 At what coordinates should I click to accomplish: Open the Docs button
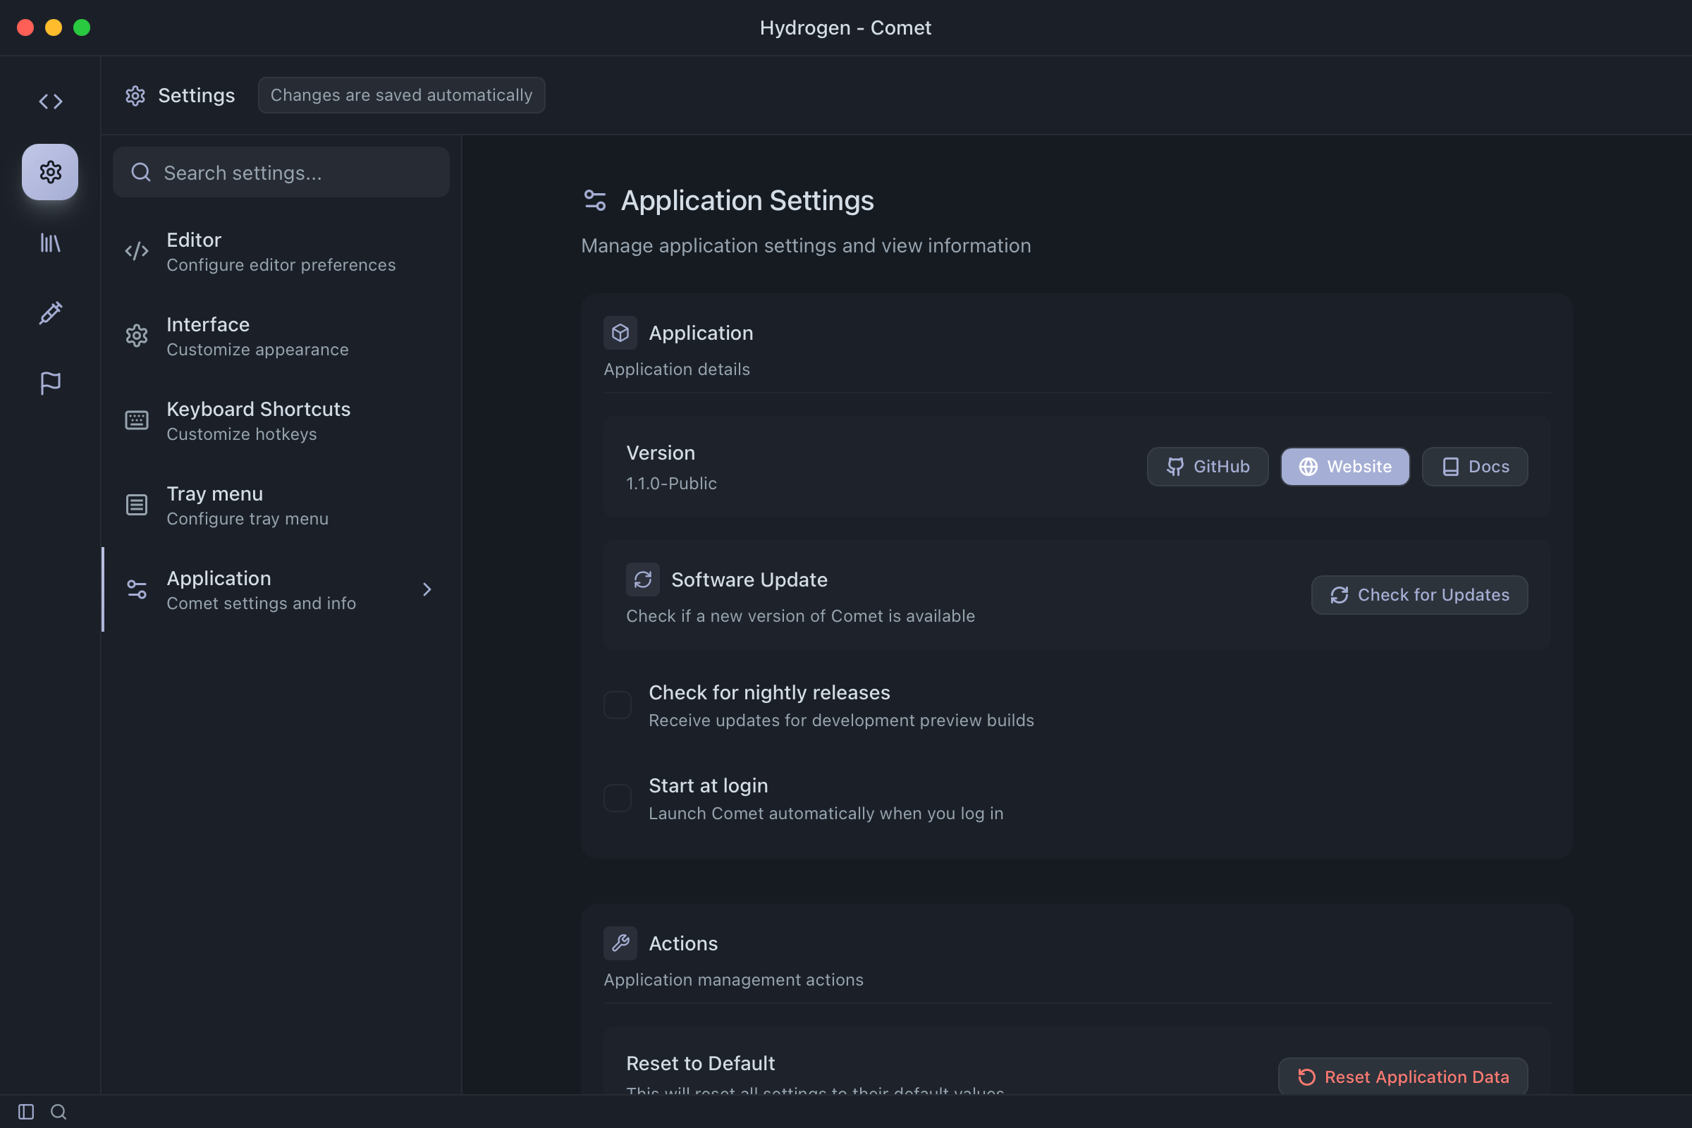coord(1475,466)
